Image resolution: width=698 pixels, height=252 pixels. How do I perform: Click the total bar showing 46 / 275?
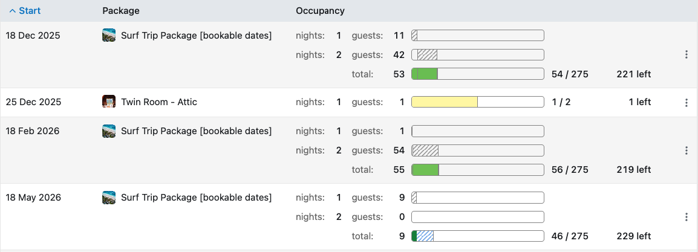(477, 236)
